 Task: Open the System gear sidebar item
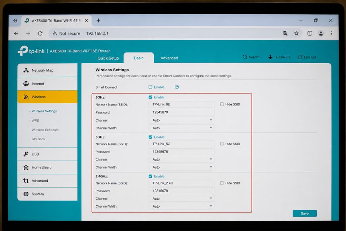(47, 194)
